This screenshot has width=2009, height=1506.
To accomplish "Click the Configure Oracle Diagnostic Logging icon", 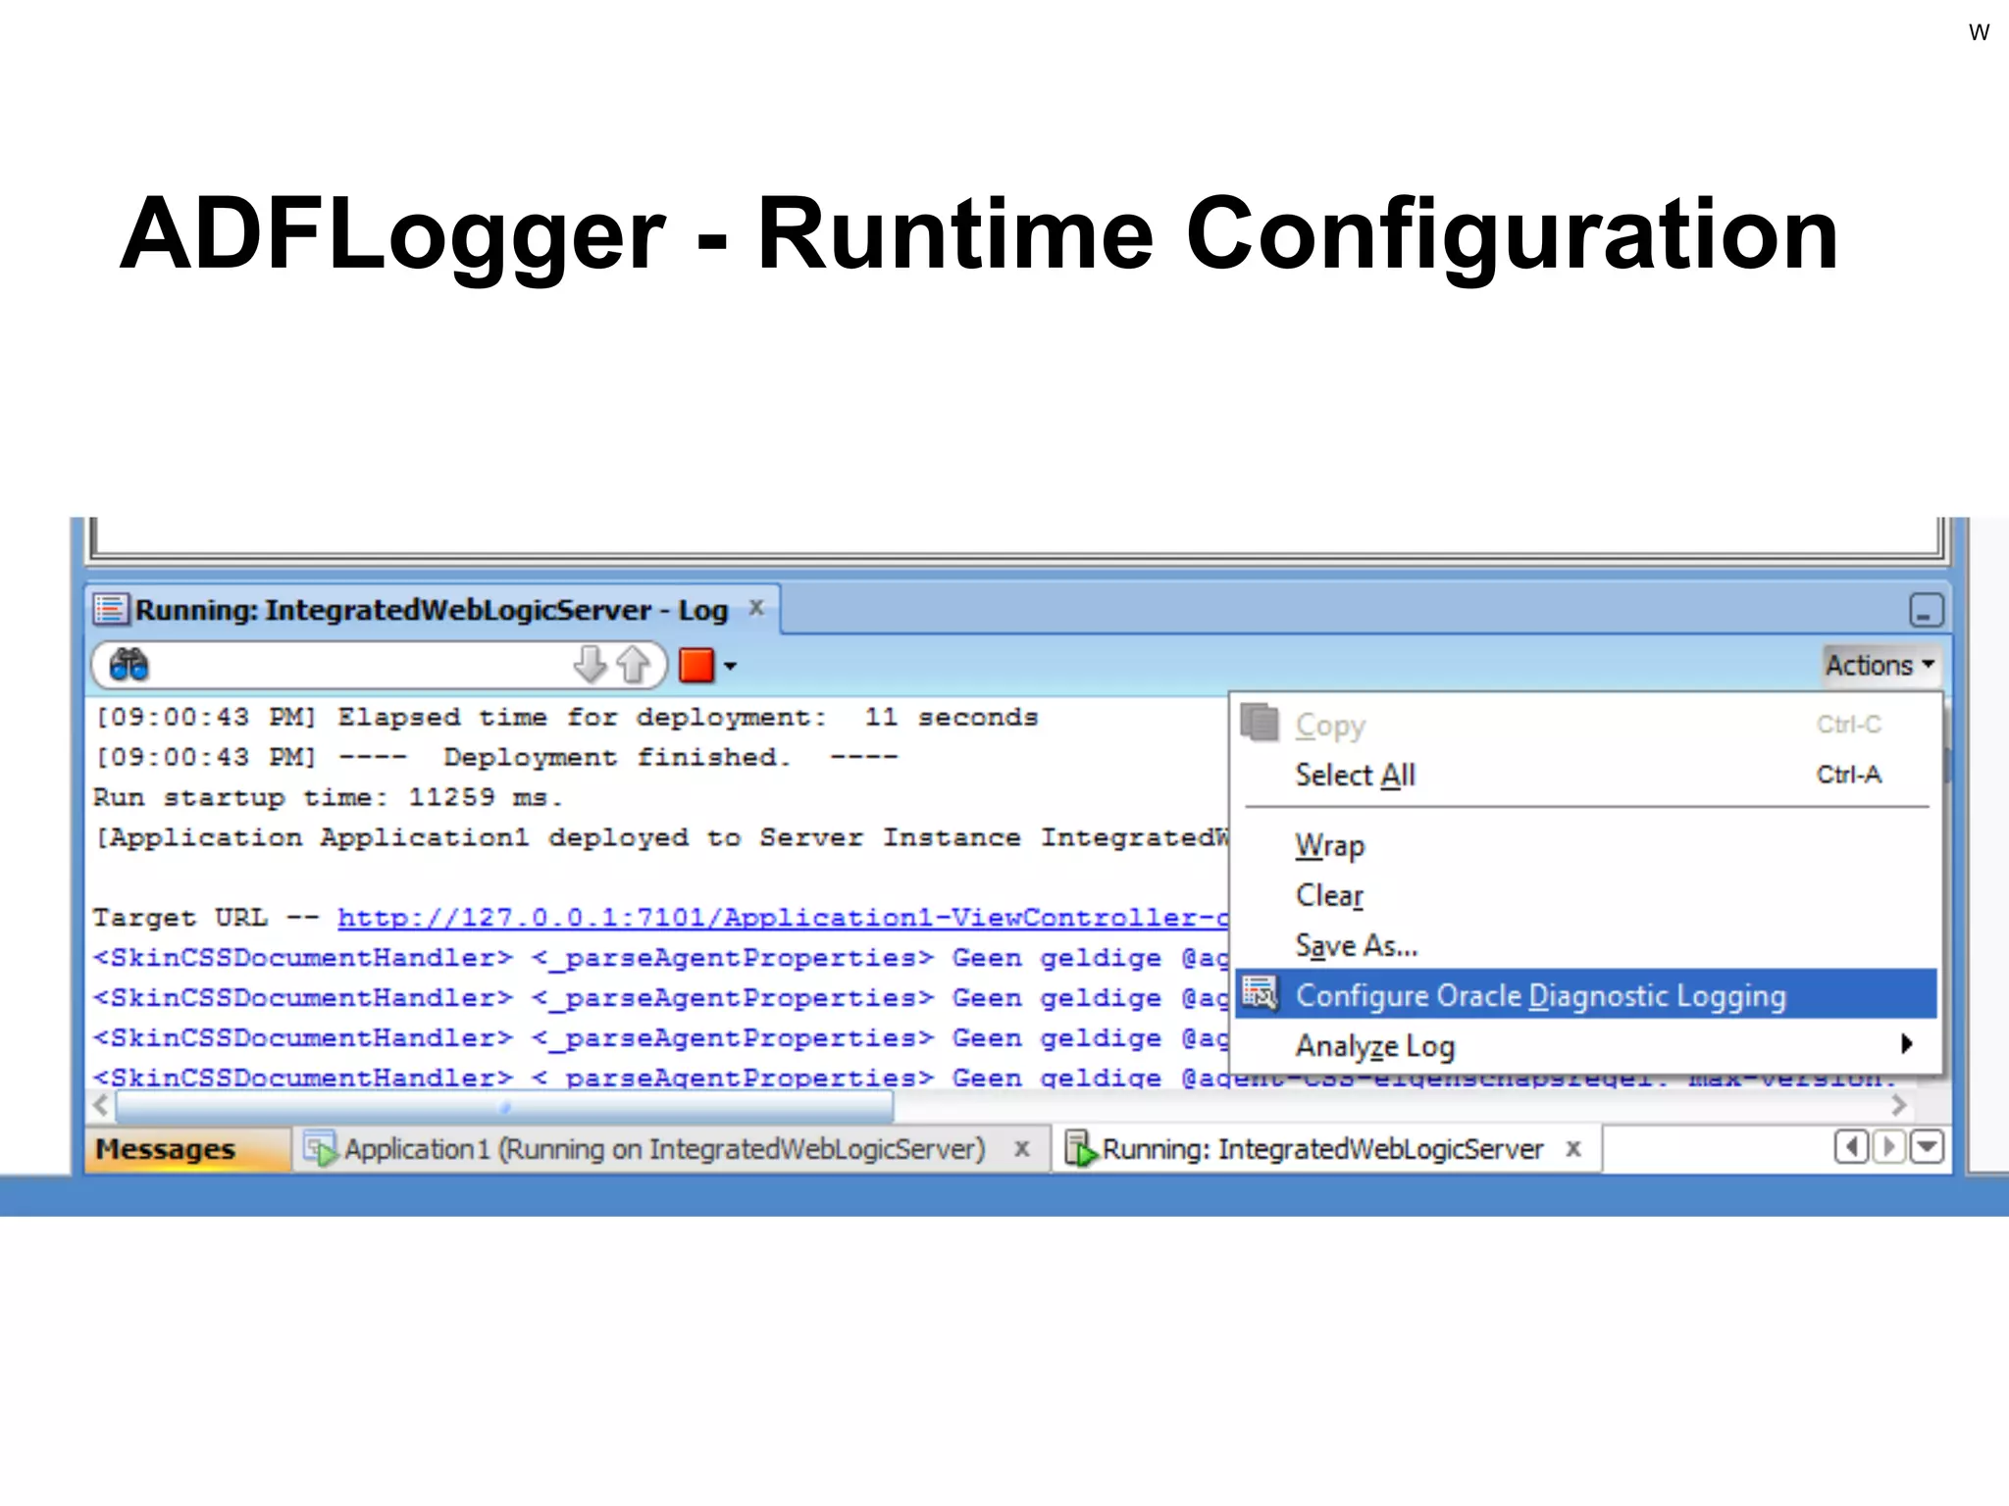I will coord(1260,993).
